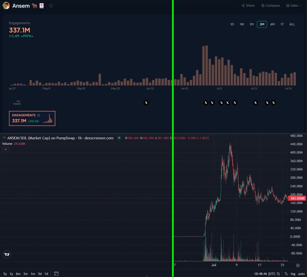Click the Volume 29.638K label
Screen dimensions: 307x277
click(14, 144)
